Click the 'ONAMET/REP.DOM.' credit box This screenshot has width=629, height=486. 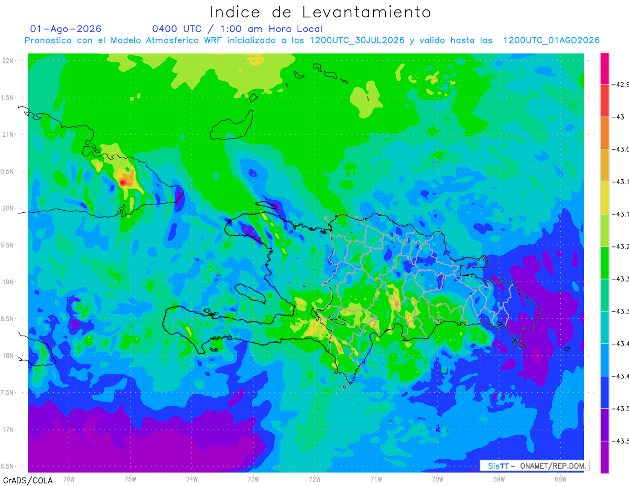(535, 466)
